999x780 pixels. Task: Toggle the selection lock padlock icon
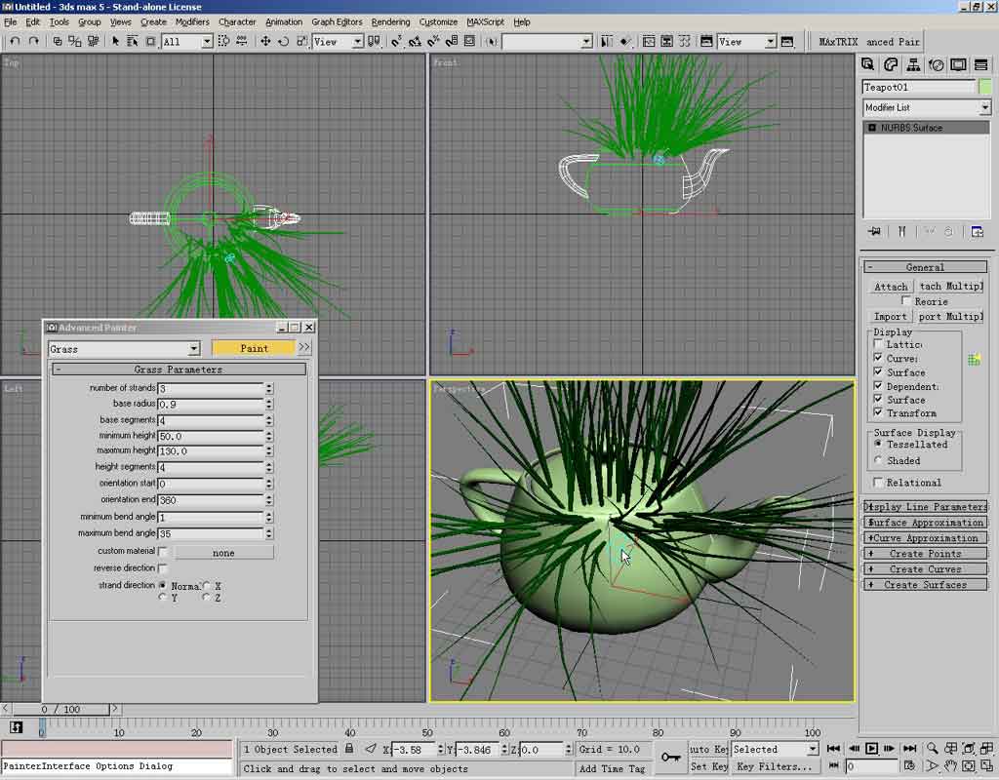pos(349,749)
